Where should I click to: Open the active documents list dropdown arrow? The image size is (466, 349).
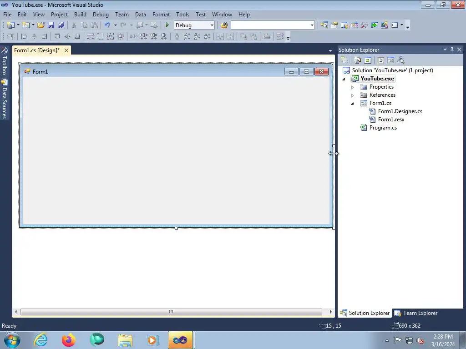click(x=330, y=51)
